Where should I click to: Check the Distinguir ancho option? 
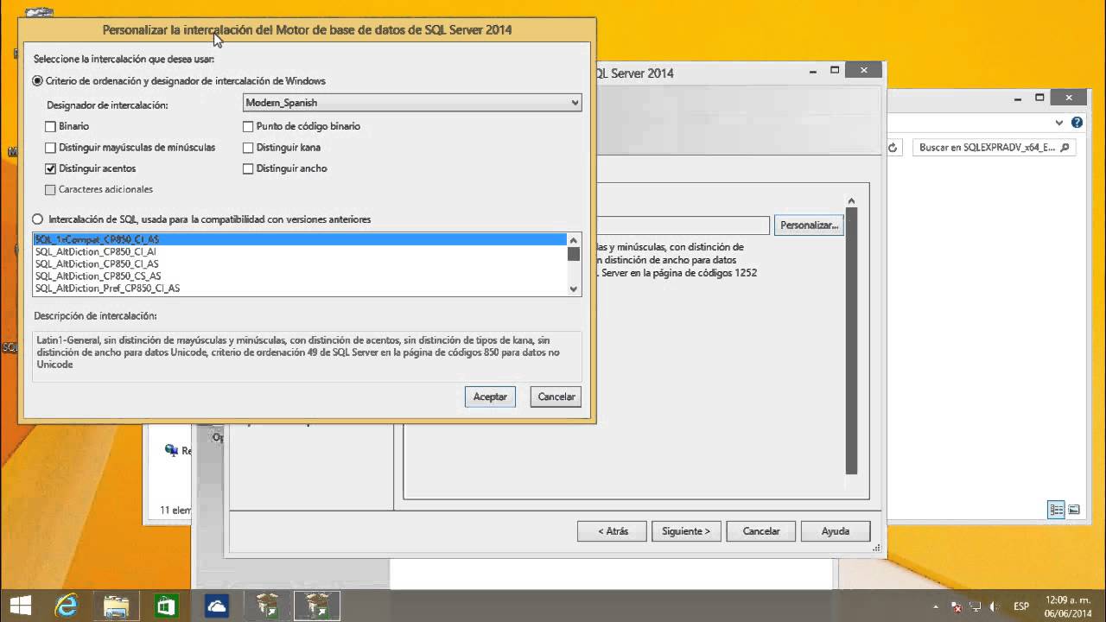[248, 168]
